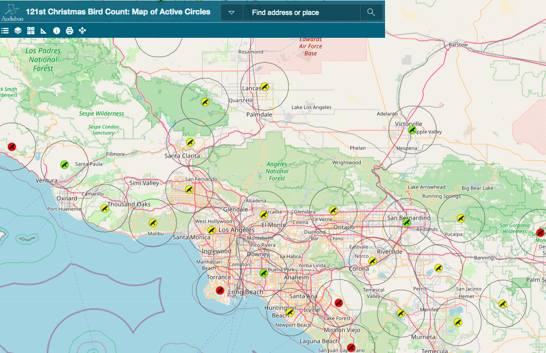
Task: Select yellow bird marker west of Quartz Hill
Action: (x=205, y=102)
